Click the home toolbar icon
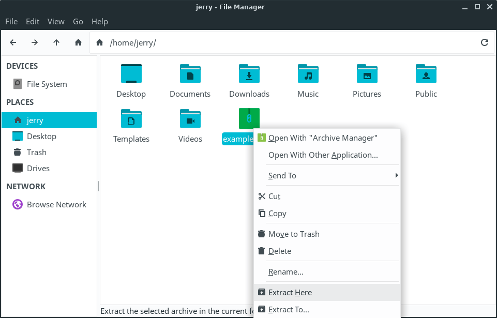 (x=78, y=42)
